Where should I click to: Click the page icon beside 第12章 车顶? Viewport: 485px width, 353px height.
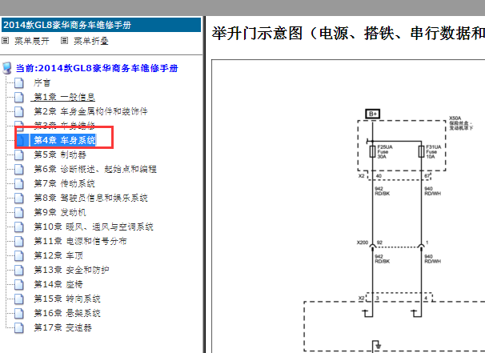(19, 255)
